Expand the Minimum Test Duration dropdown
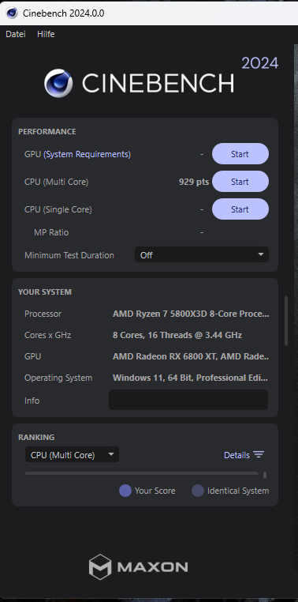298x602 pixels. coord(202,255)
